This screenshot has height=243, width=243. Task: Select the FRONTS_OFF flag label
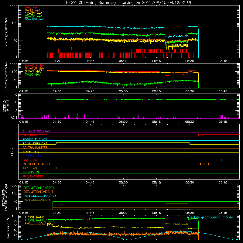(32, 172)
